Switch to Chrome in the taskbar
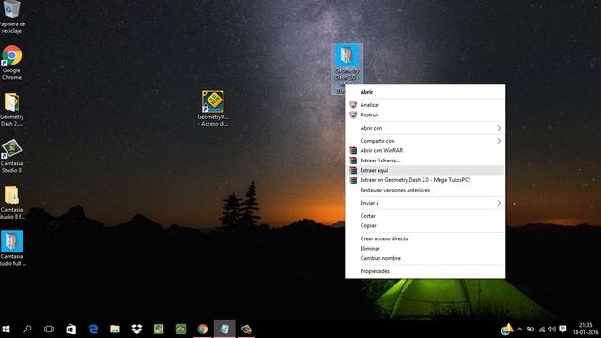The height and width of the screenshot is (338, 601). 203,330
